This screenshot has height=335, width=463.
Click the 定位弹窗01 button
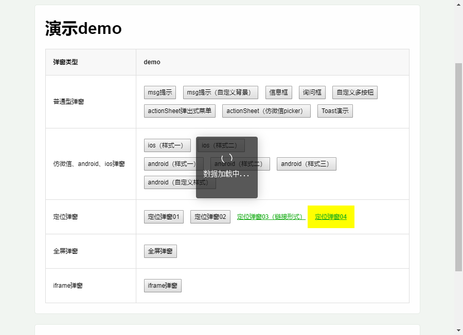164,217
